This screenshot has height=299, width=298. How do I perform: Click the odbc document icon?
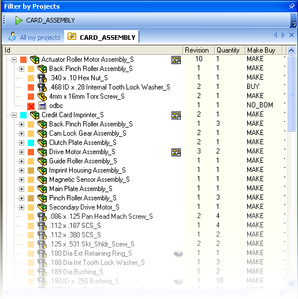[42, 106]
